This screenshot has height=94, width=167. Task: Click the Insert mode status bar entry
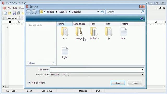[x=29, y=91]
